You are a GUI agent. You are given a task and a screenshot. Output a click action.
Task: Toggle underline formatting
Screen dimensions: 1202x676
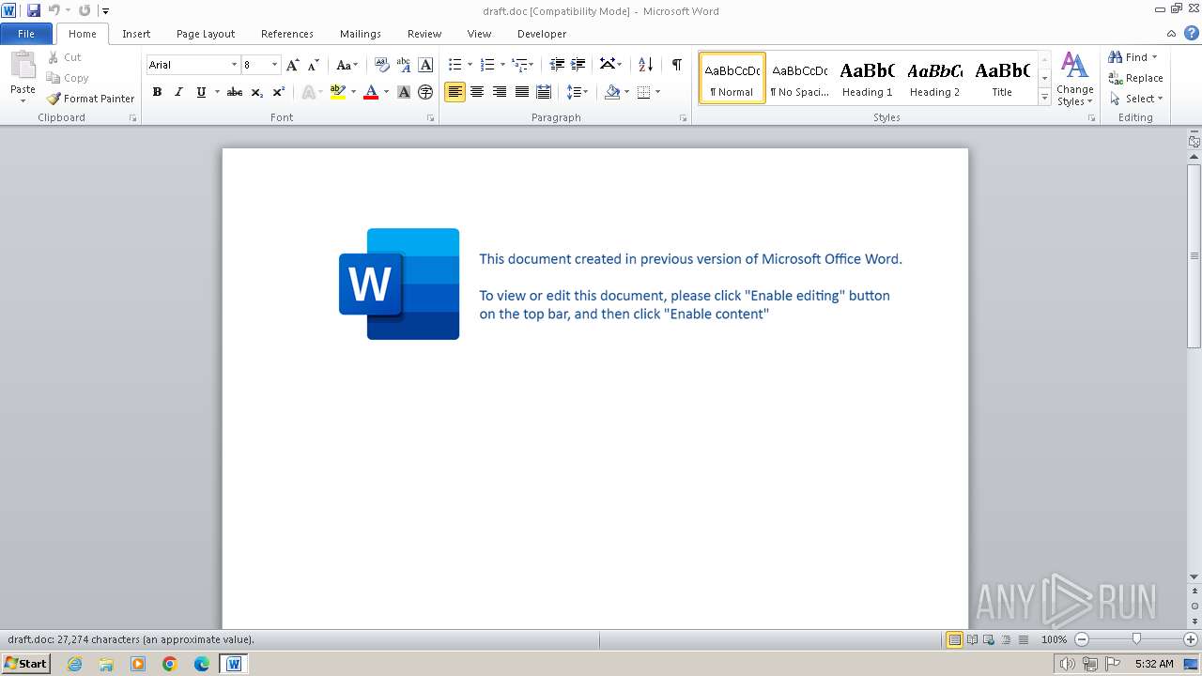click(x=201, y=92)
